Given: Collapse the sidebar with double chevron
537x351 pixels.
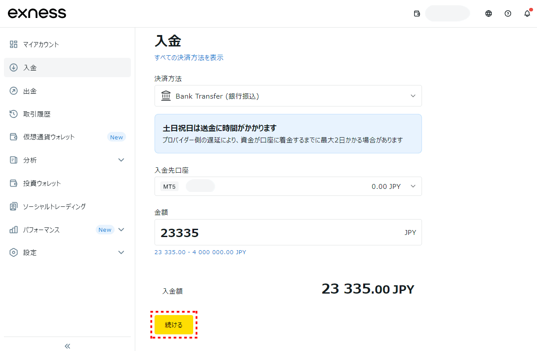Looking at the screenshot, I should coord(68,346).
